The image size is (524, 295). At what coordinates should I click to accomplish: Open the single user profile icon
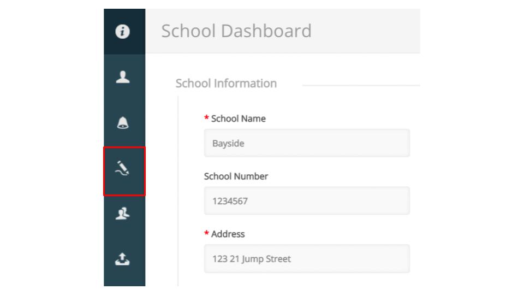point(124,78)
